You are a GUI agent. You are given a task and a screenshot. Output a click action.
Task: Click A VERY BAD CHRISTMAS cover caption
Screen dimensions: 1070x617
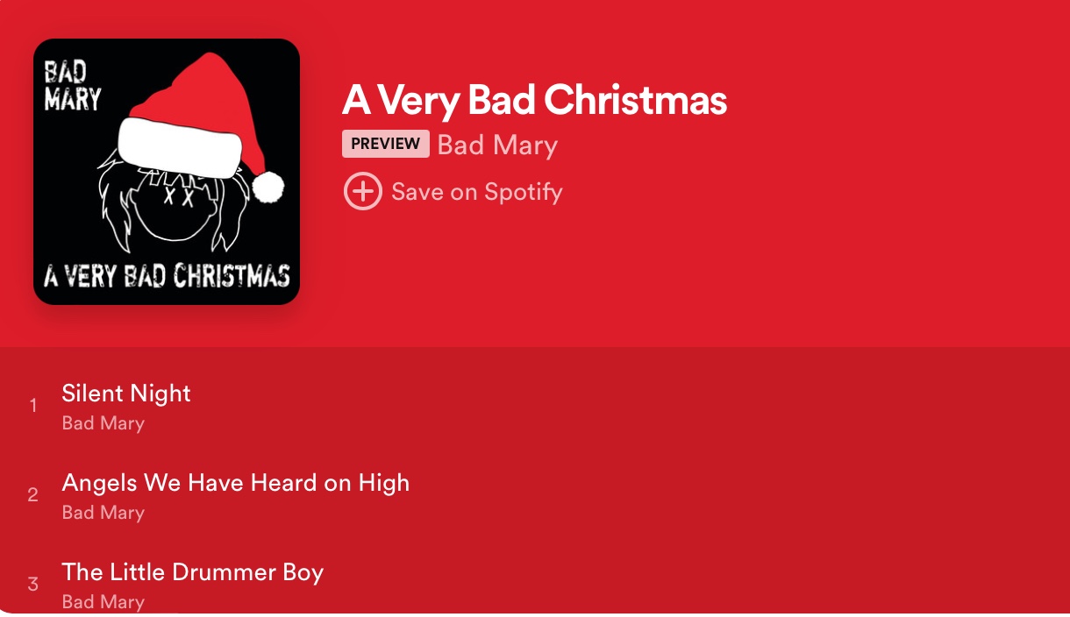coord(167,276)
